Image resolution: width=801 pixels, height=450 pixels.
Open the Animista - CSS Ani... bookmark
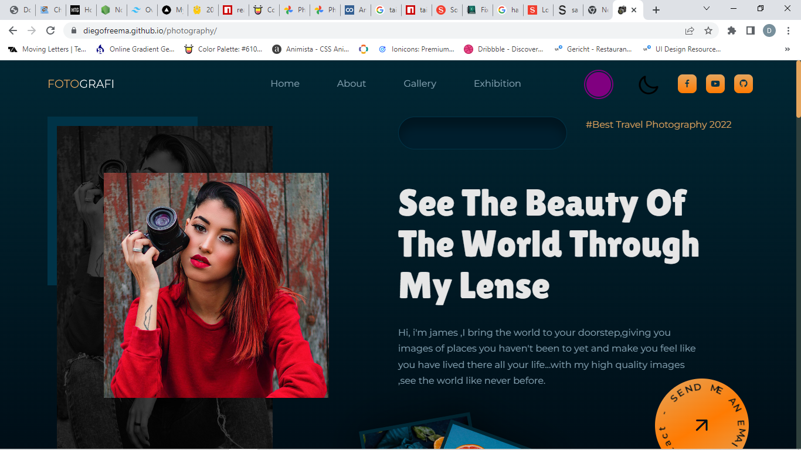coord(311,49)
